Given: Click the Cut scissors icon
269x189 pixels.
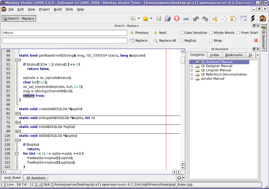Looking at the screenshot, I should (215, 18).
